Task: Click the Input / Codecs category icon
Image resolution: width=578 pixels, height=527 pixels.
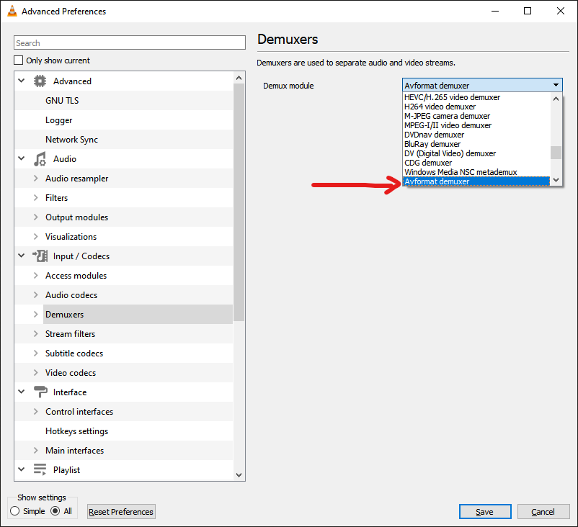Action: pyautogui.click(x=40, y=256)
